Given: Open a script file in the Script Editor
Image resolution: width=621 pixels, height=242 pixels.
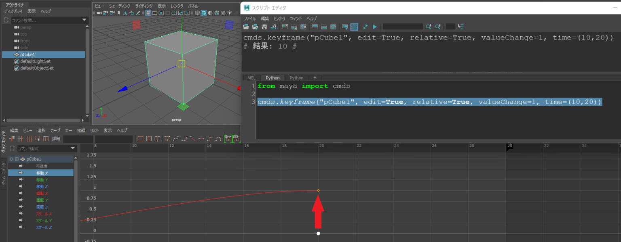Looking at the screenshot, I should point(246,27).
